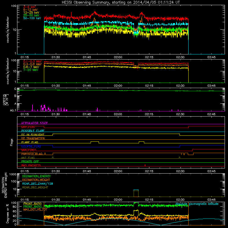Click the green FRONT_RATIO plateau near 02:08
The image size is (228, 228).
(136, 203)
